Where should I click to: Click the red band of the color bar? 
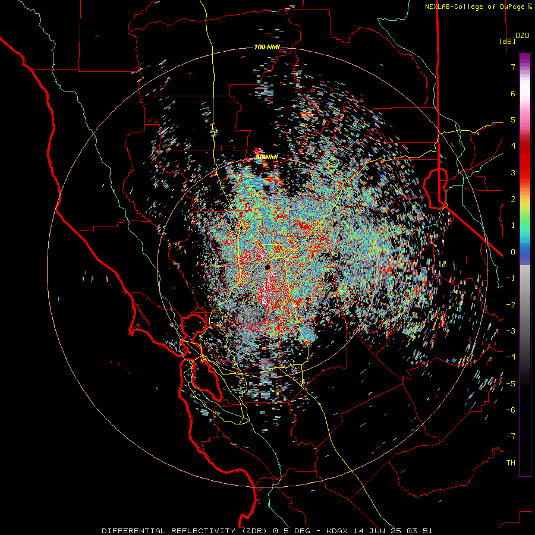pos(525,160)
